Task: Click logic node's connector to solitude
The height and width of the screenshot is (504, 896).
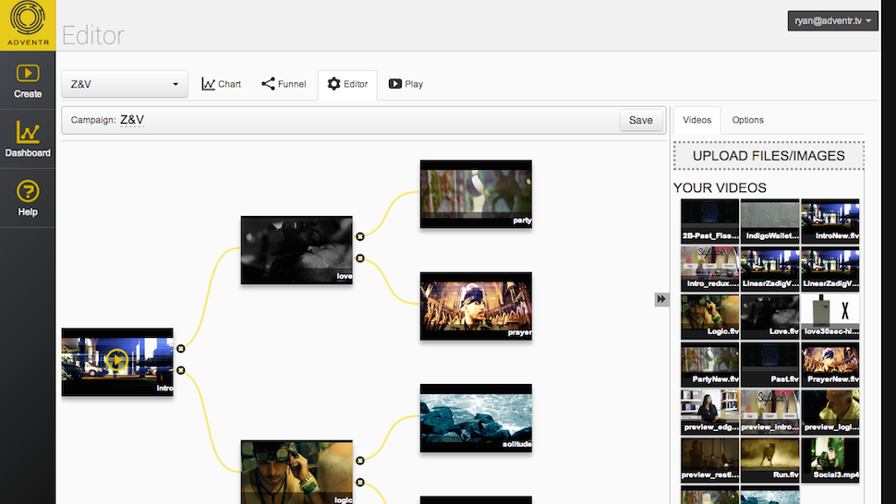Action: click(360, 461)
